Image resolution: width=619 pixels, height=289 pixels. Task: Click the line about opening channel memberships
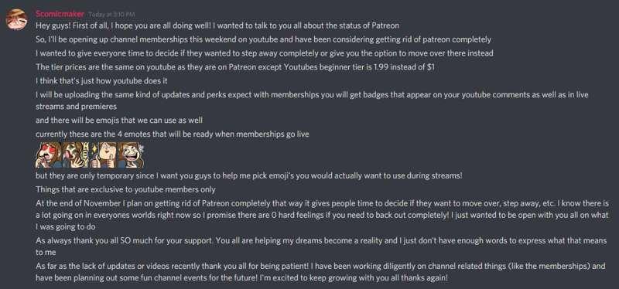[263, 39]
